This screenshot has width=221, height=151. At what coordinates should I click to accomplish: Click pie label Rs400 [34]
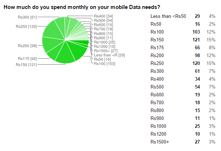(x=104, y=16)
